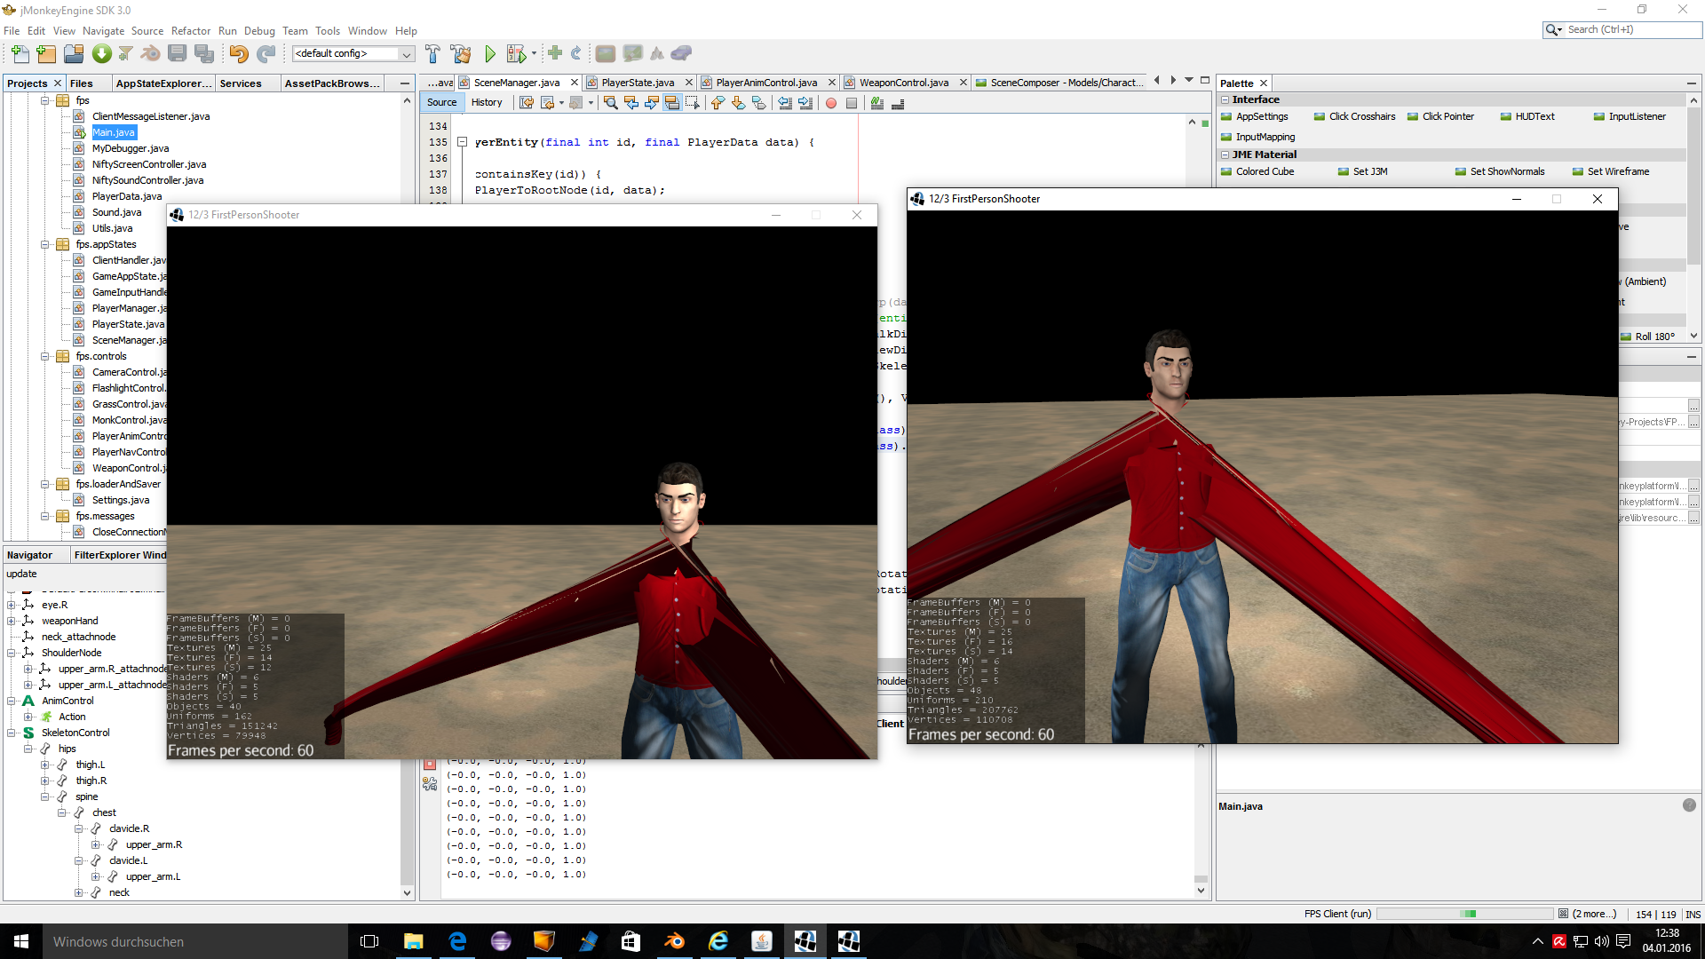Click the (2 more...) status link
Image resolution: width=1705 pixels, height=959 pixels.
tap(1594, 914)
